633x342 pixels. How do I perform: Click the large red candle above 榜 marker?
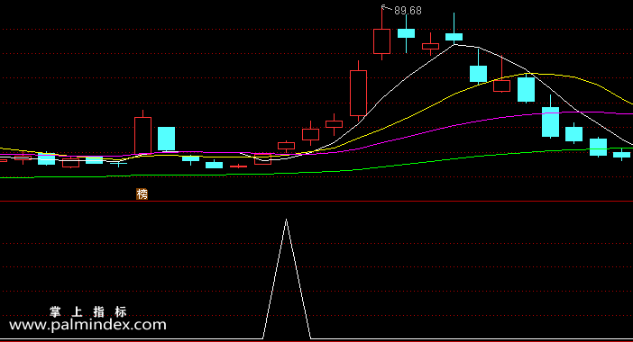[x=142, y=135]
